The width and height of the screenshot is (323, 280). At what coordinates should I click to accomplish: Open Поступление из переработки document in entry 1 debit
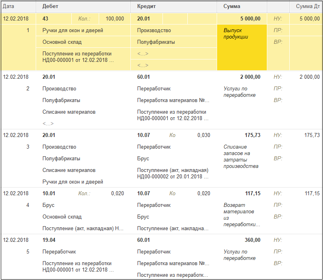78,57
